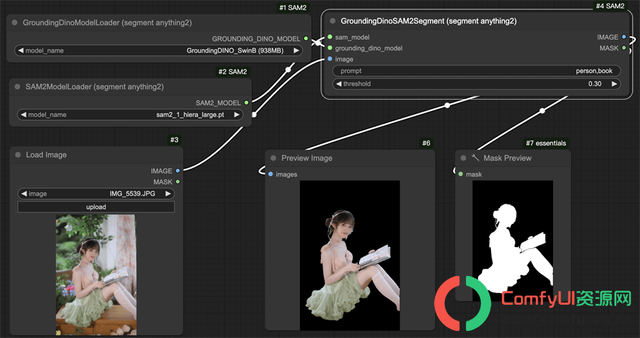640x338 pixels.
Task: Increase threshold with the right arrow
Action: [614, 84]
